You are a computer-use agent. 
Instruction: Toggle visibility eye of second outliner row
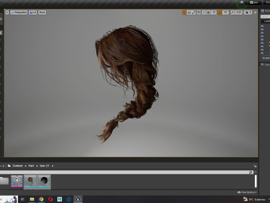click(x=262, y=29)
